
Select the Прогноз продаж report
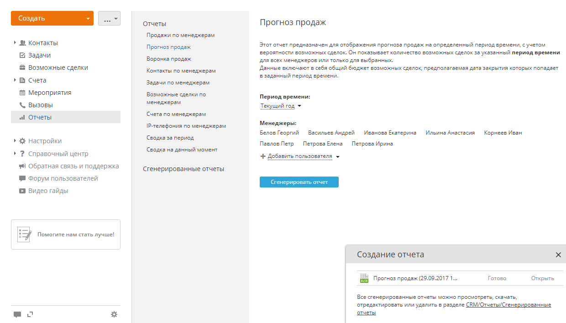coord(168,47)
